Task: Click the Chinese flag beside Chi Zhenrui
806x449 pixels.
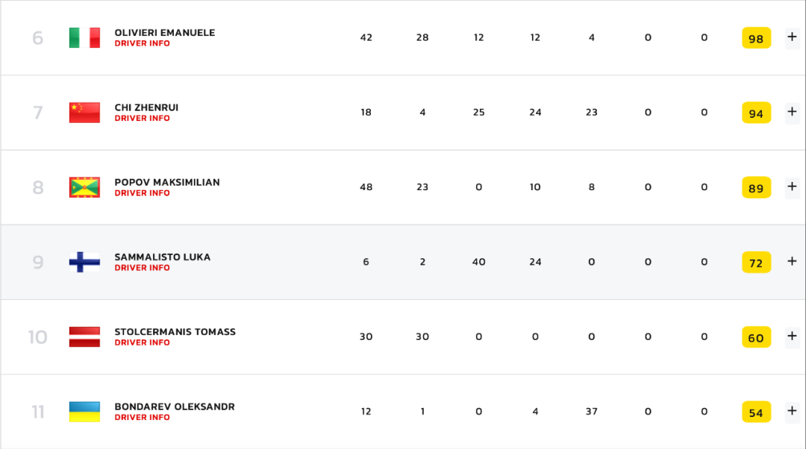Action: point(84,113)
